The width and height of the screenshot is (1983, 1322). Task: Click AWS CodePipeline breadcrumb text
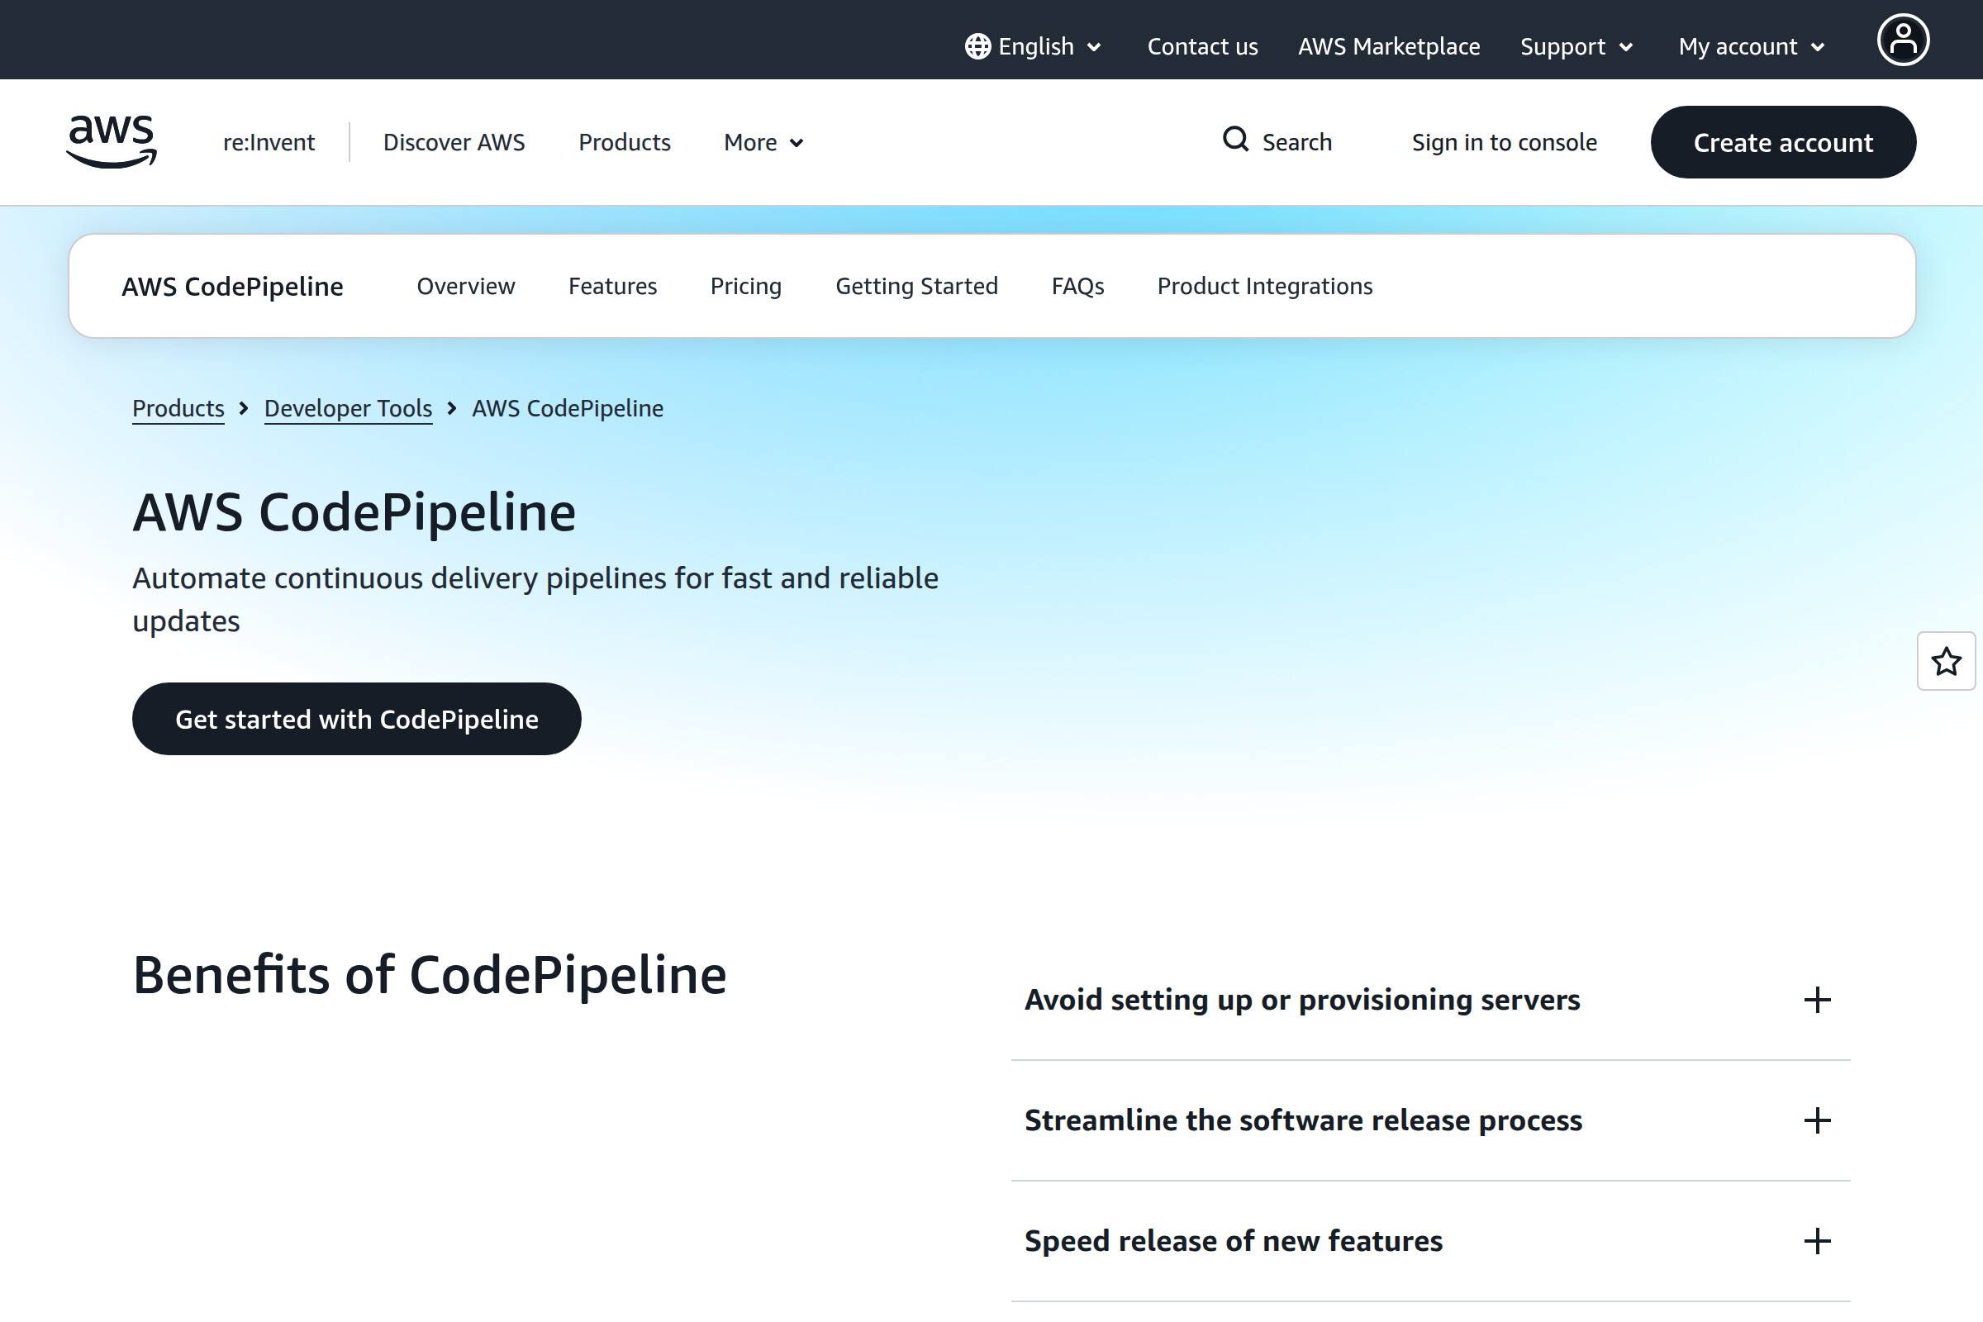point(568,409)
